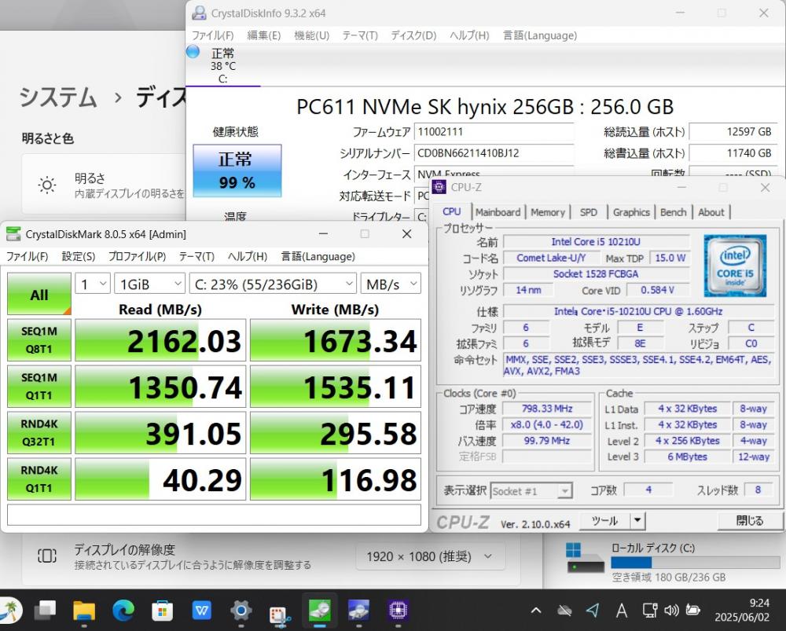Open 編集(E) menu in CrystalDiskInfo
The width and height of the screenshot is (786, 631).
(x=264, y=35)
